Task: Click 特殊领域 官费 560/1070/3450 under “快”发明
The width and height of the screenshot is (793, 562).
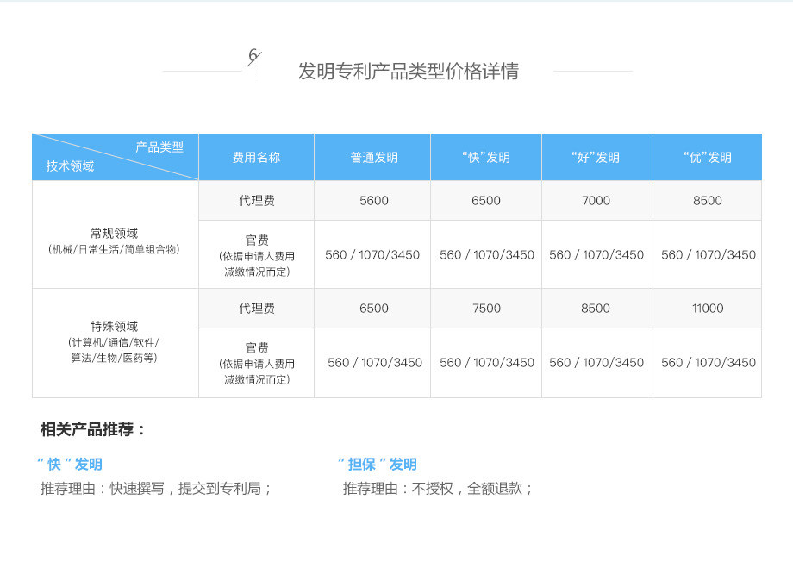Action: point(487,363)
